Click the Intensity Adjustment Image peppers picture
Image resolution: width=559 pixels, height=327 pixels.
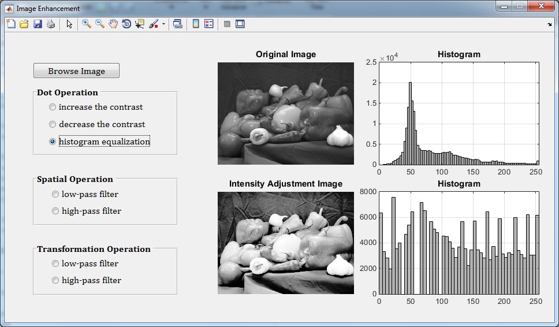(x=285, y=243)
